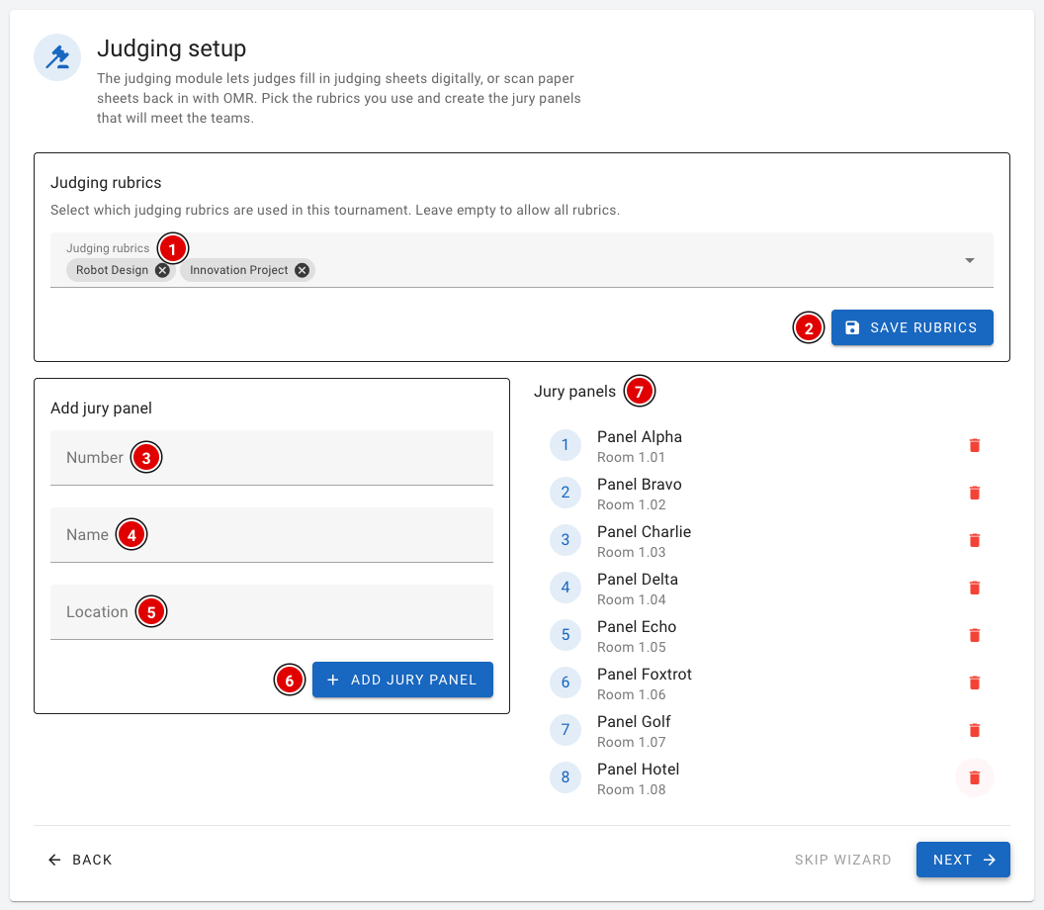Remove the Innovation Project rubric chip

pos(302,270)
